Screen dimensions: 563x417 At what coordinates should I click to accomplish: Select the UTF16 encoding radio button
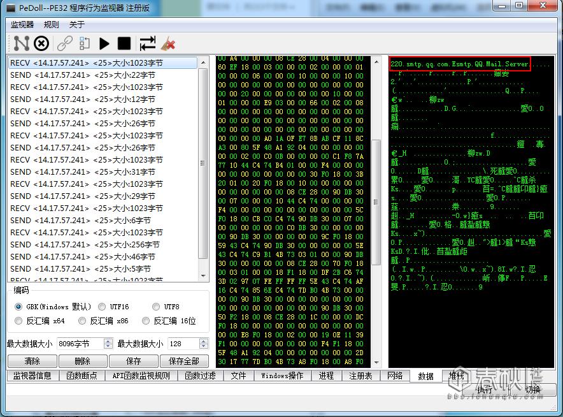click(x=102, y=307)
